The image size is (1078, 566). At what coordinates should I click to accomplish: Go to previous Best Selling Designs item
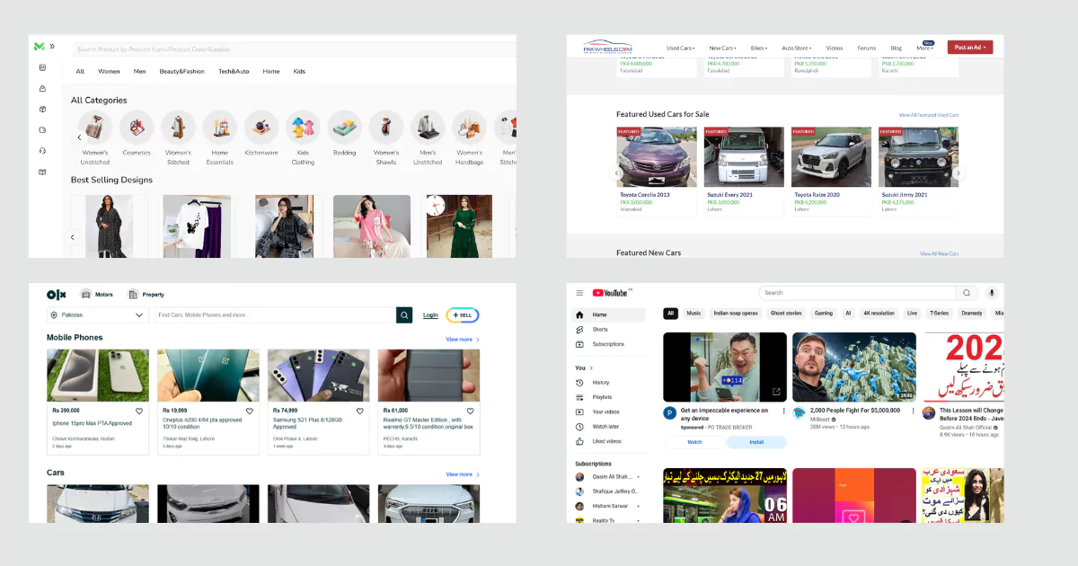73,238
